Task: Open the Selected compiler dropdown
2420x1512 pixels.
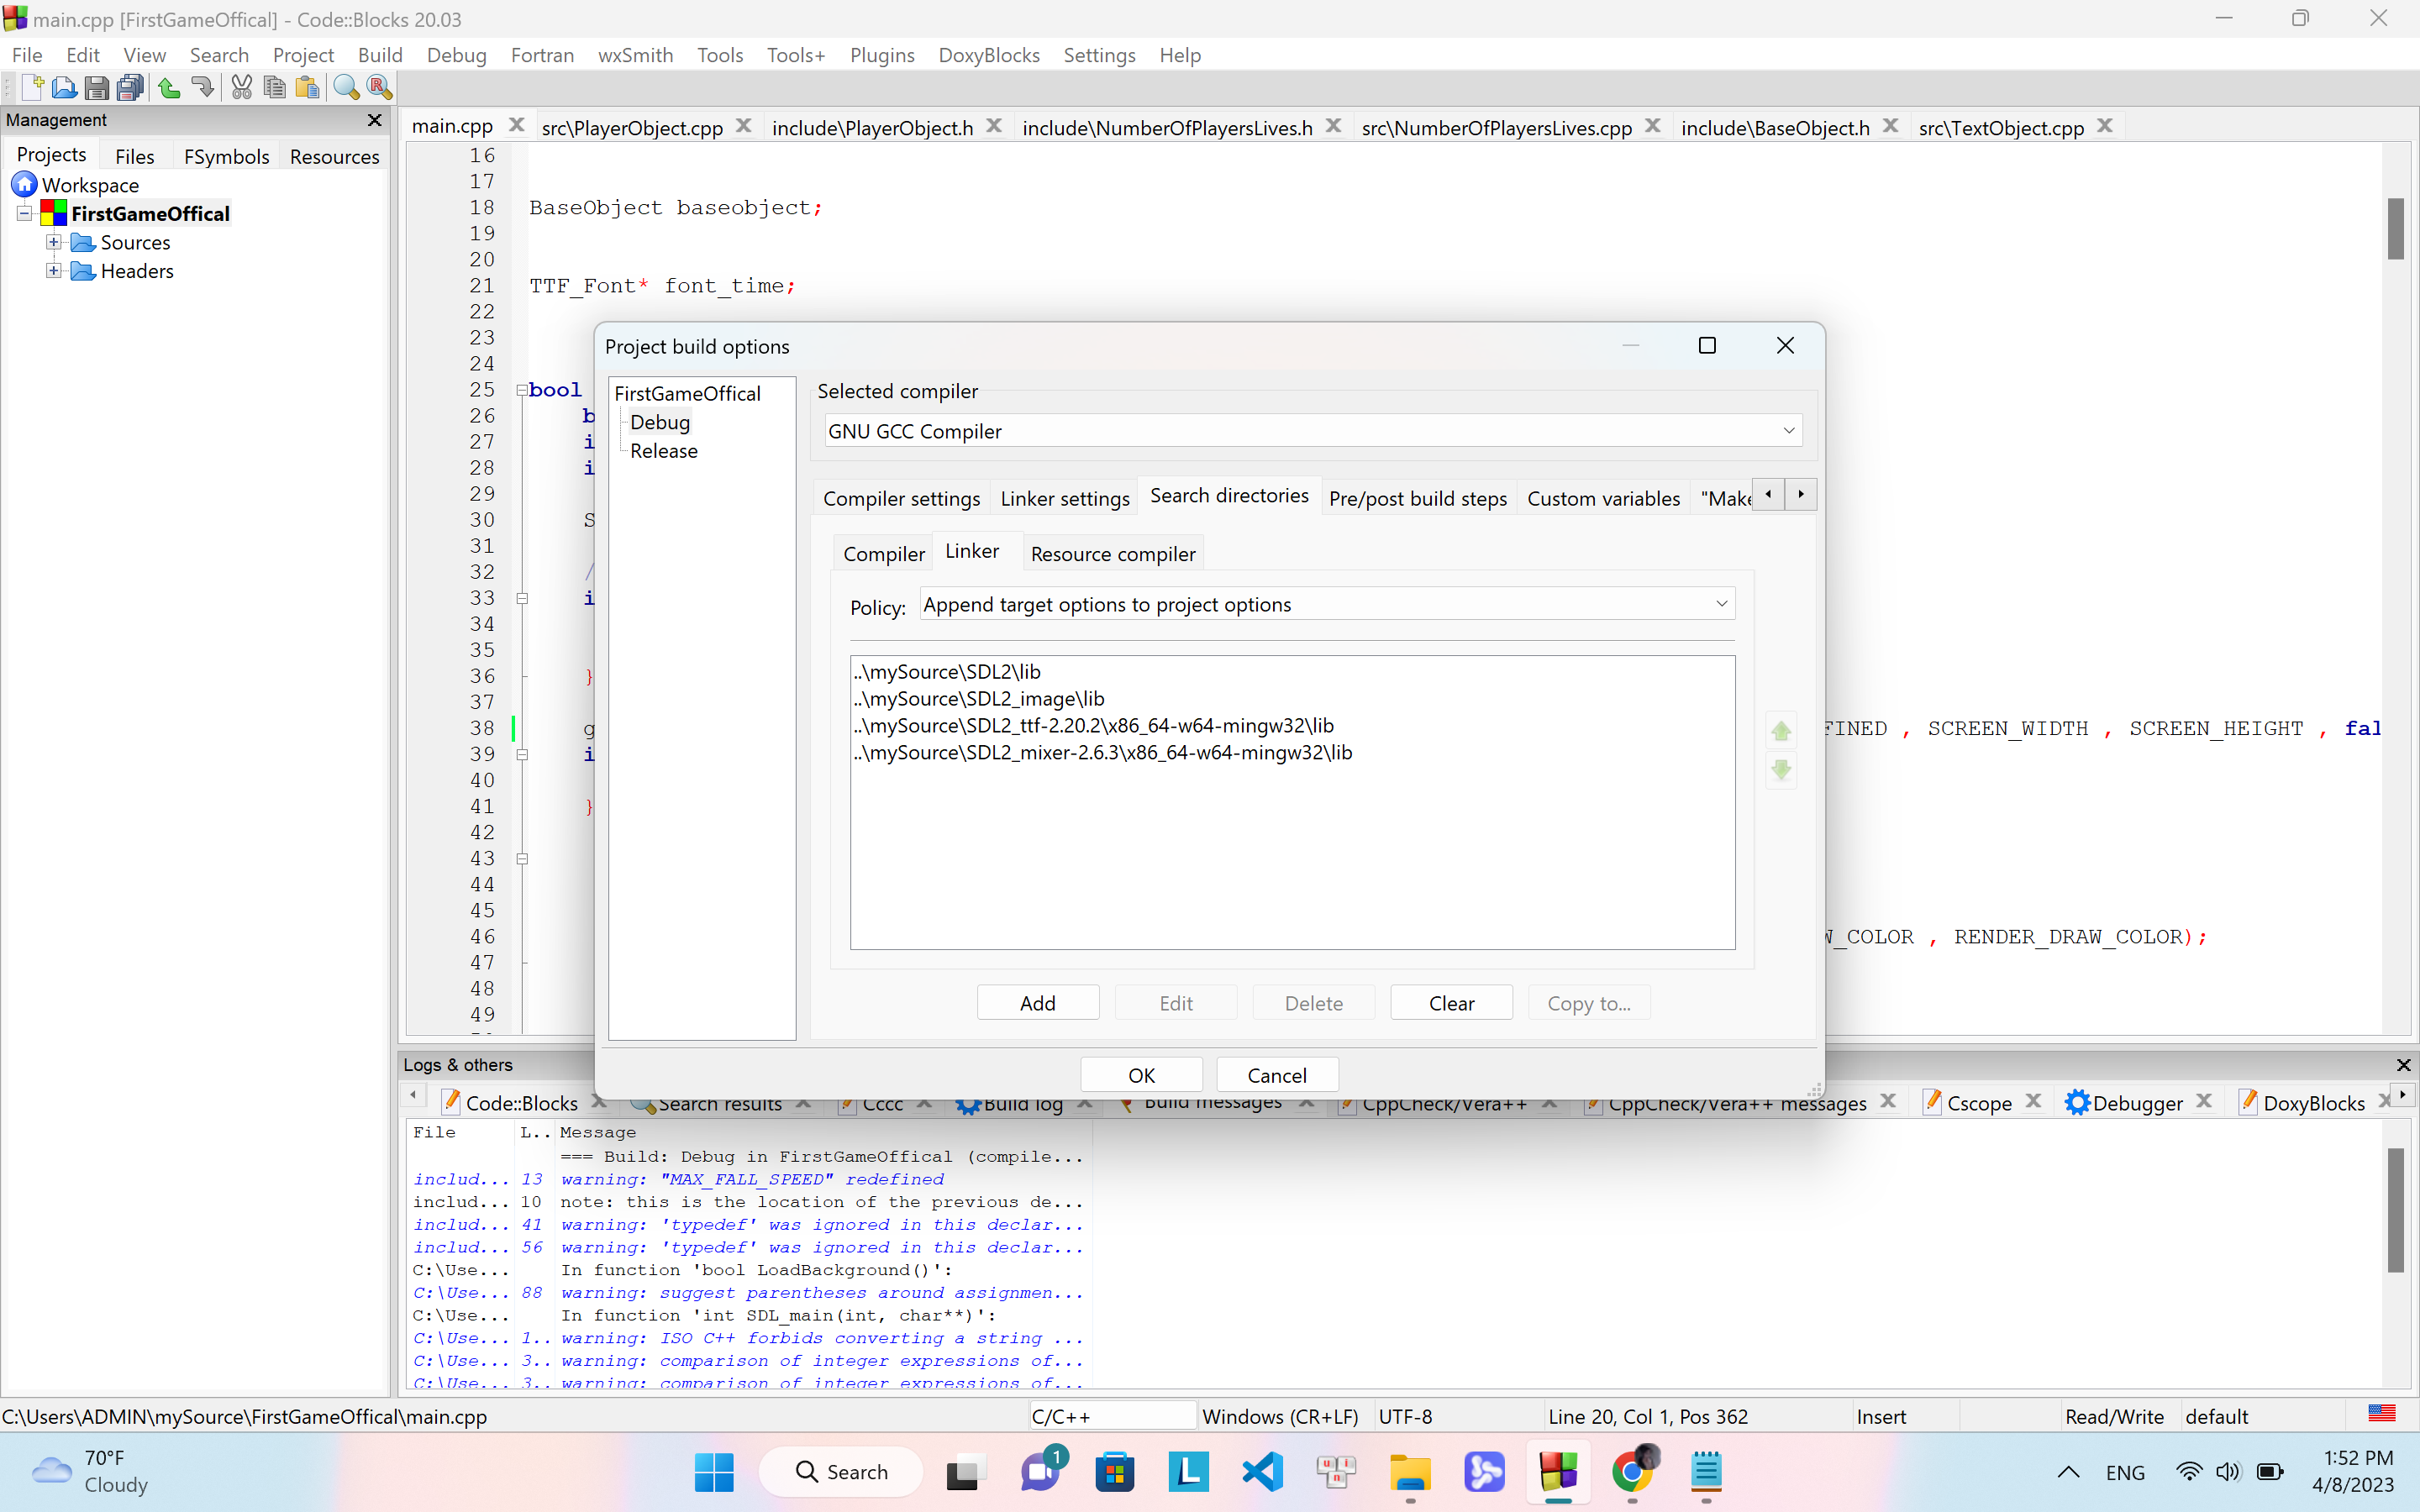Action: coord(1313,431)
